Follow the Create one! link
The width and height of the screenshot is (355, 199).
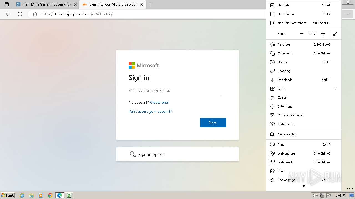coord(159,103)
